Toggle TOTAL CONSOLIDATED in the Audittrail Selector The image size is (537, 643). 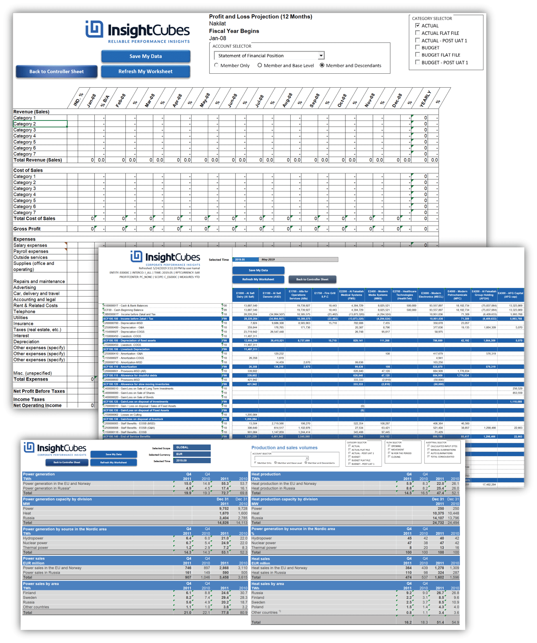pos(429,457)
